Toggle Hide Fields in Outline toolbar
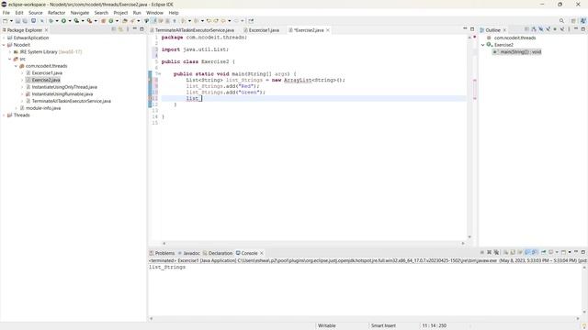 (541, 29)
